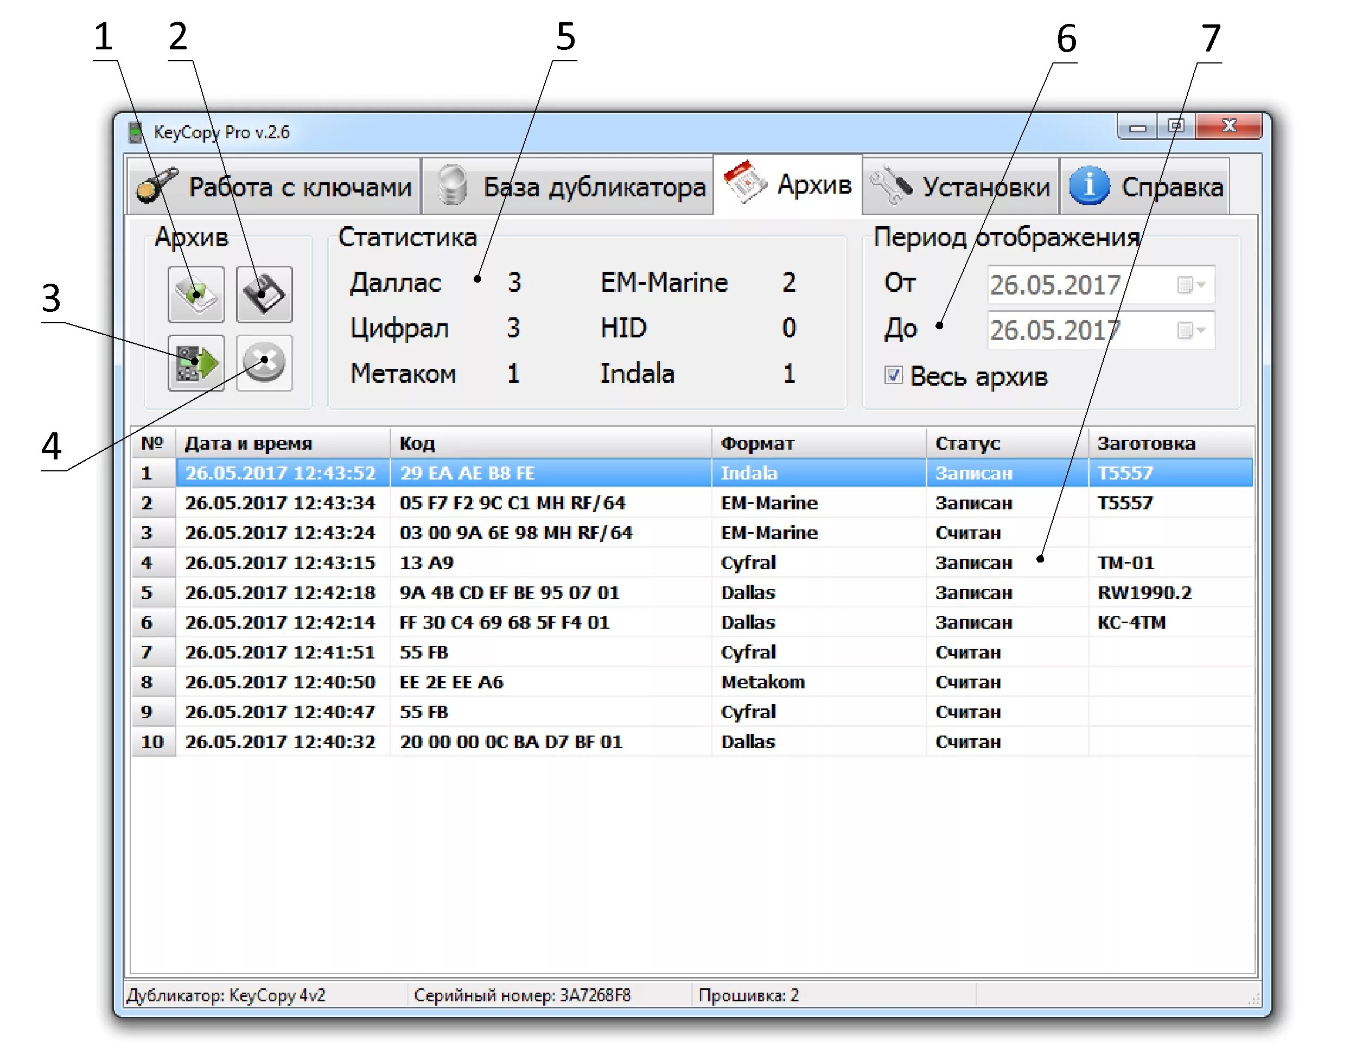Select row with code 20 00 00 0C BA D7 BF 01
The width and height of the screenshot is (1356, 1061).
tap(693, 742)
